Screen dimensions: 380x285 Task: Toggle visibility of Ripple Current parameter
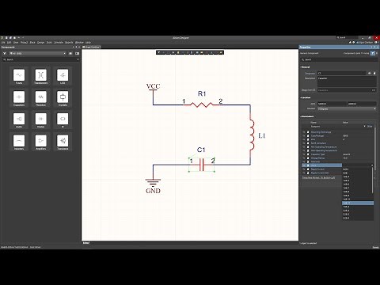tap(304, 169)
